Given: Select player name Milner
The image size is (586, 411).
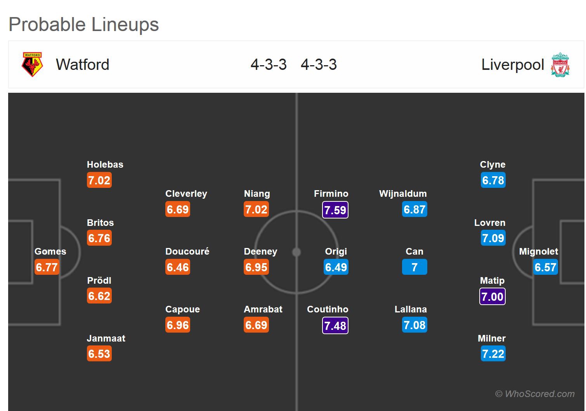Looking at the screenshot, I should click(491, 338).
